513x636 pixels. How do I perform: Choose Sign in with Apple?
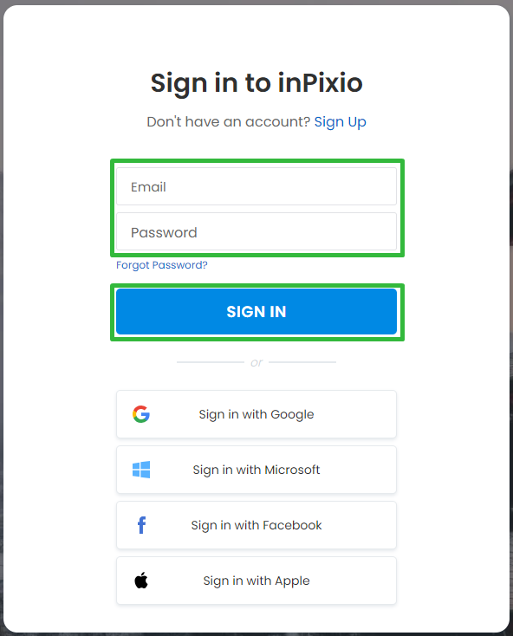[x=256, y=581]
